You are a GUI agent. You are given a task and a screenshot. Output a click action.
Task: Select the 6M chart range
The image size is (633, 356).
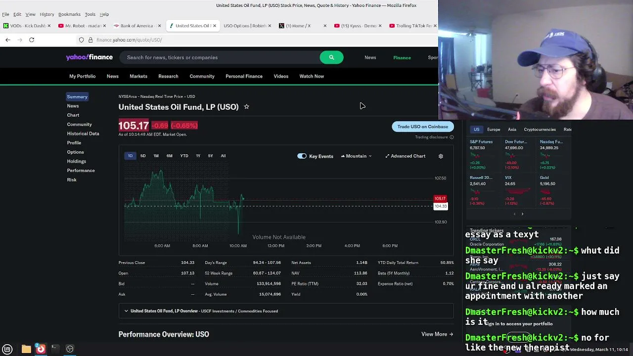[x=170, y=156]
